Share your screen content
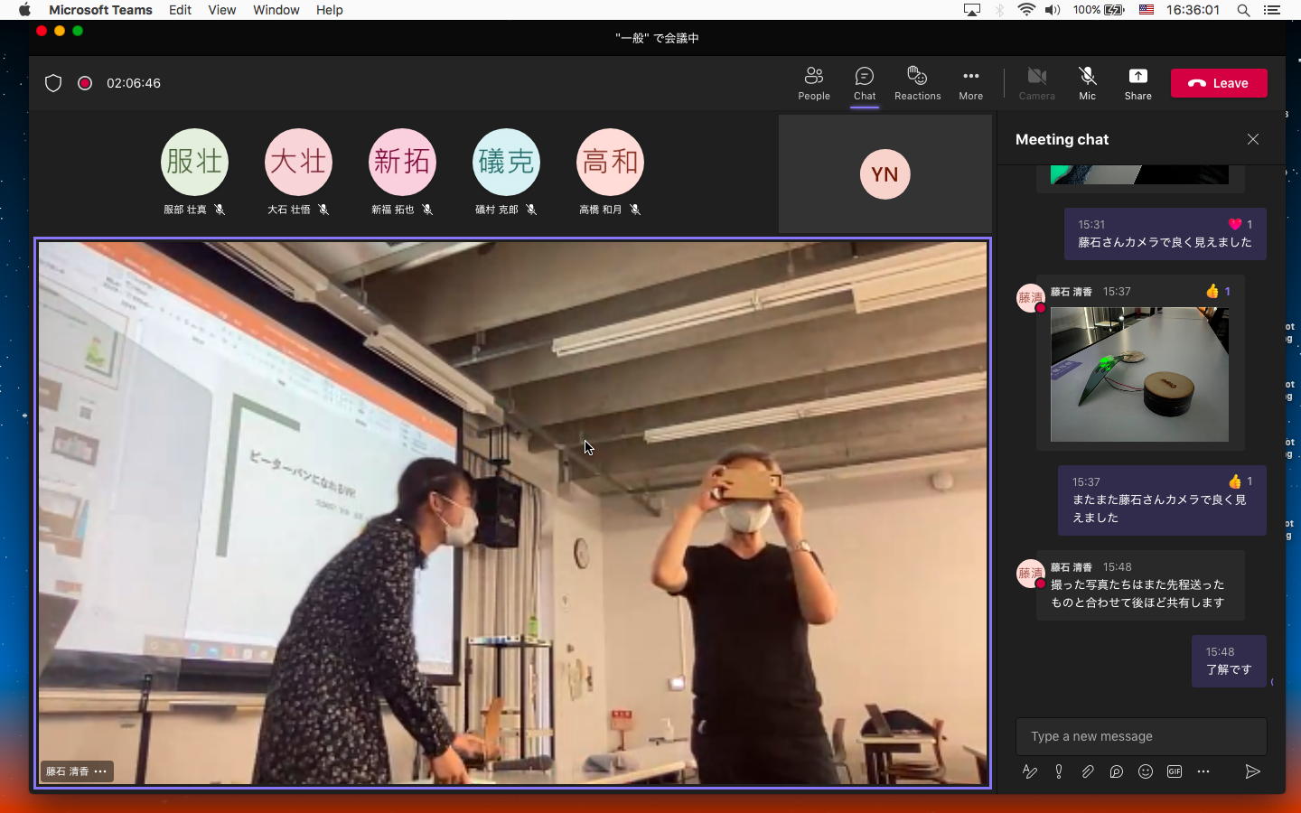The image size is (1301, 813). [x=1137, y=83]
